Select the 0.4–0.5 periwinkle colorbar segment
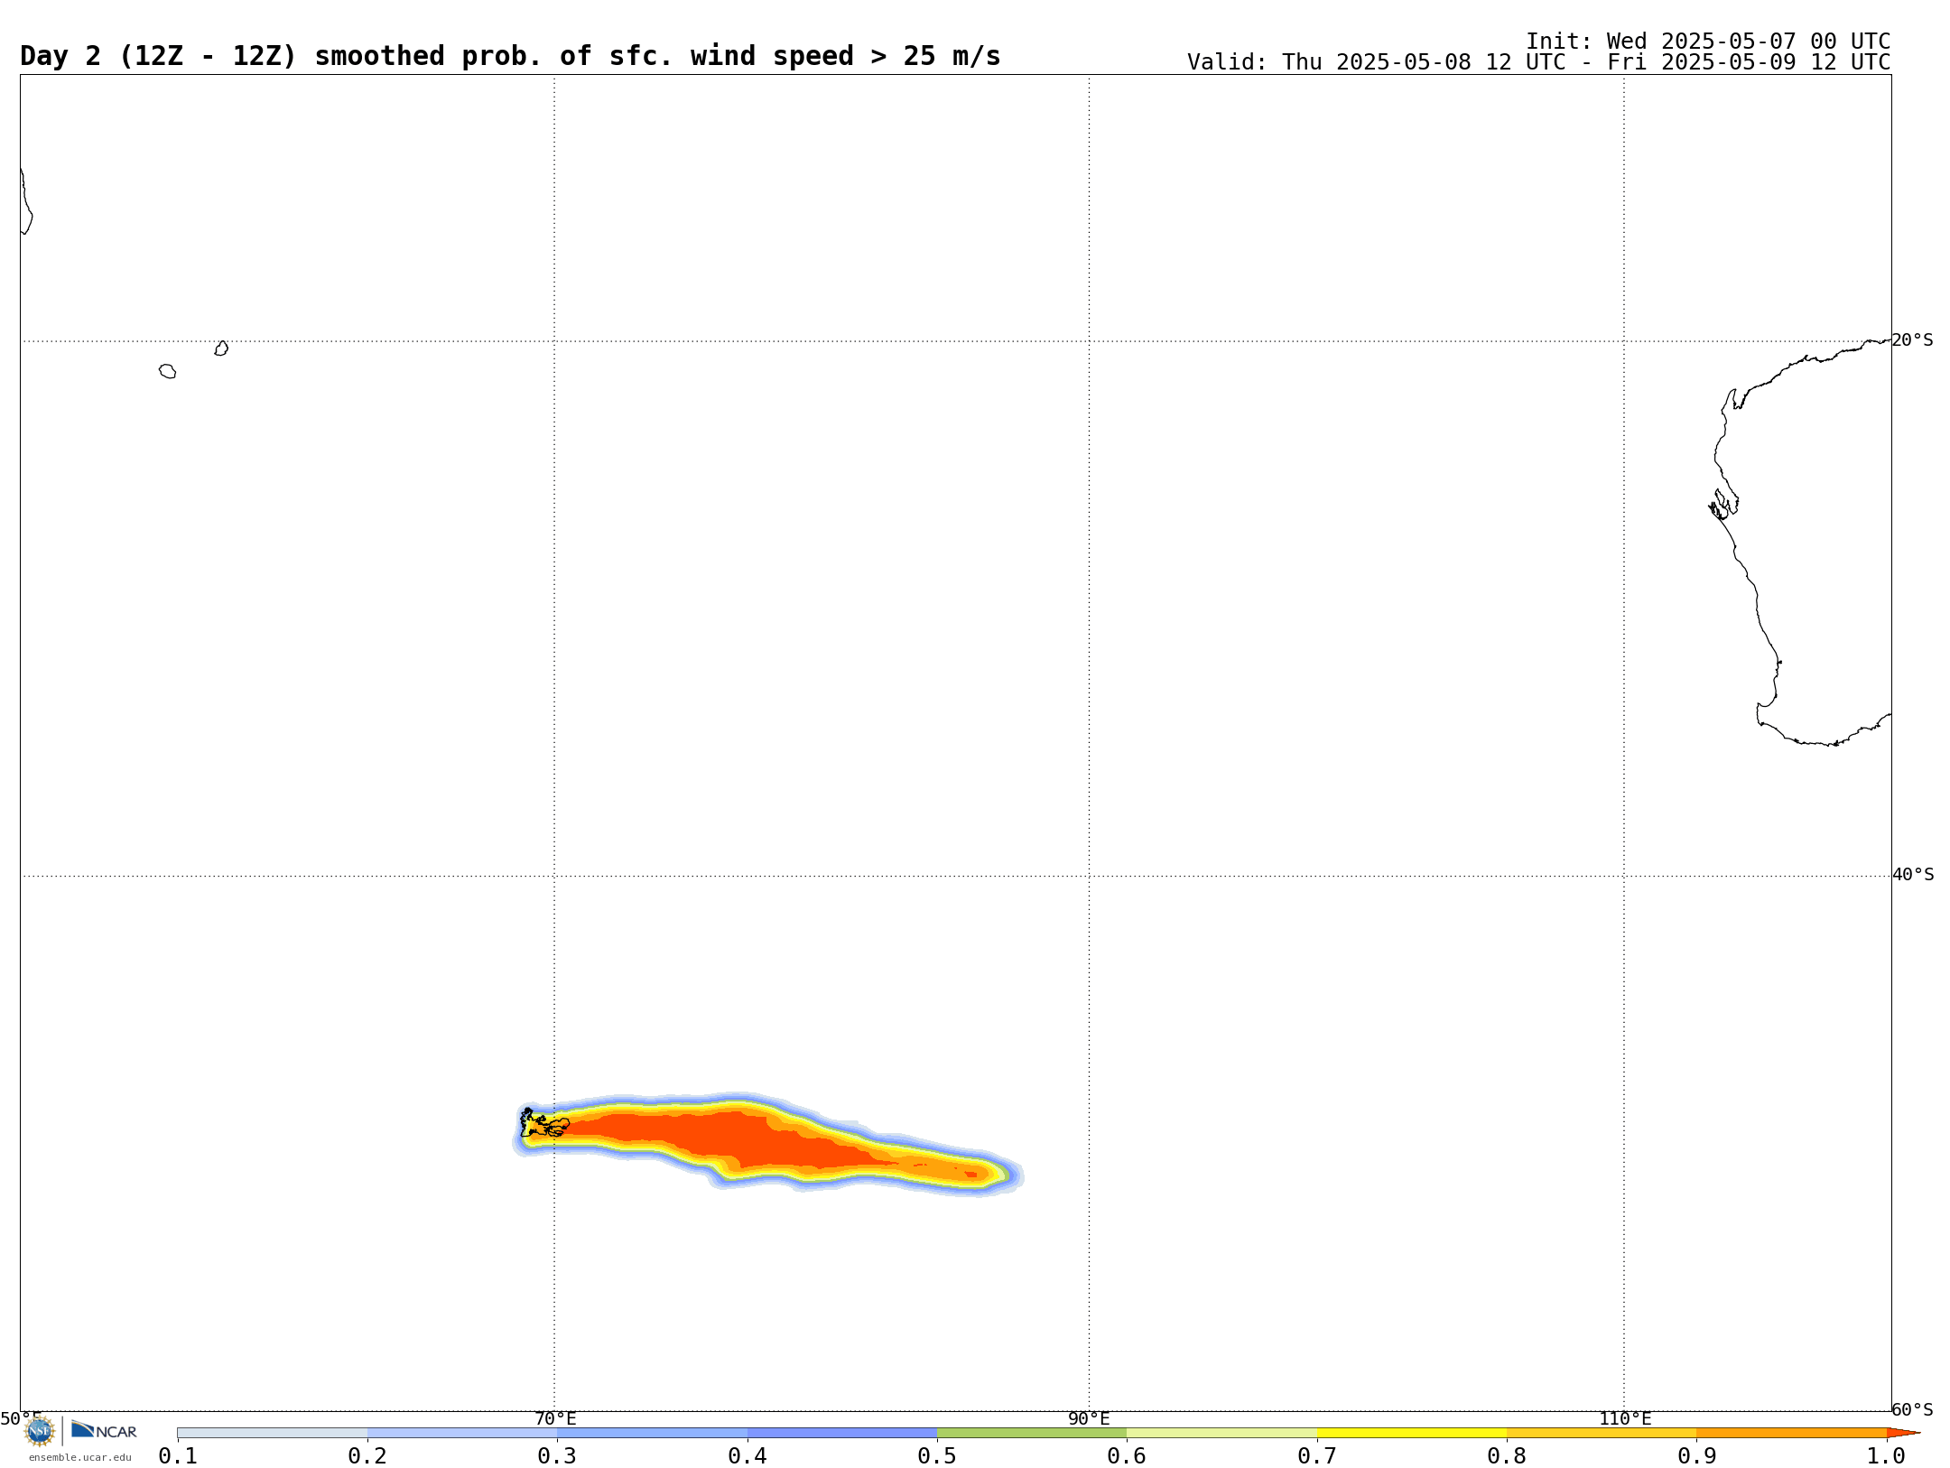Viewport: 1950px width, 1468px height. 842,1433
